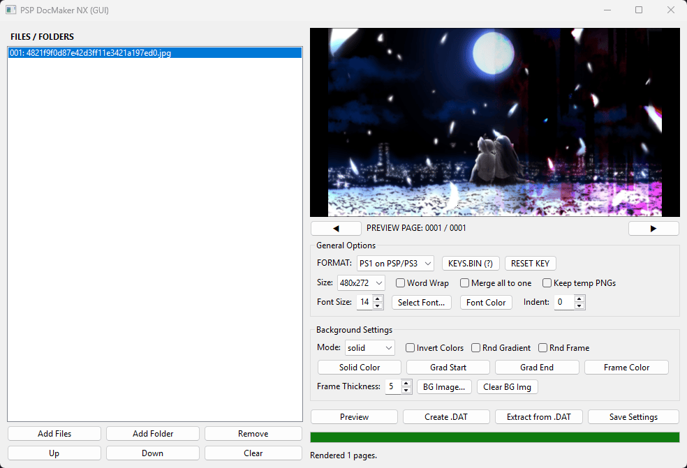Click the PSP DocMaker app icon in title bar
687x468 pixels.
tap(11, 10)
